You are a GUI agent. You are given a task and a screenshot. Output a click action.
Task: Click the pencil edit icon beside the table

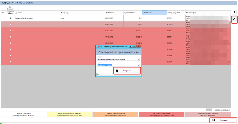234,19
